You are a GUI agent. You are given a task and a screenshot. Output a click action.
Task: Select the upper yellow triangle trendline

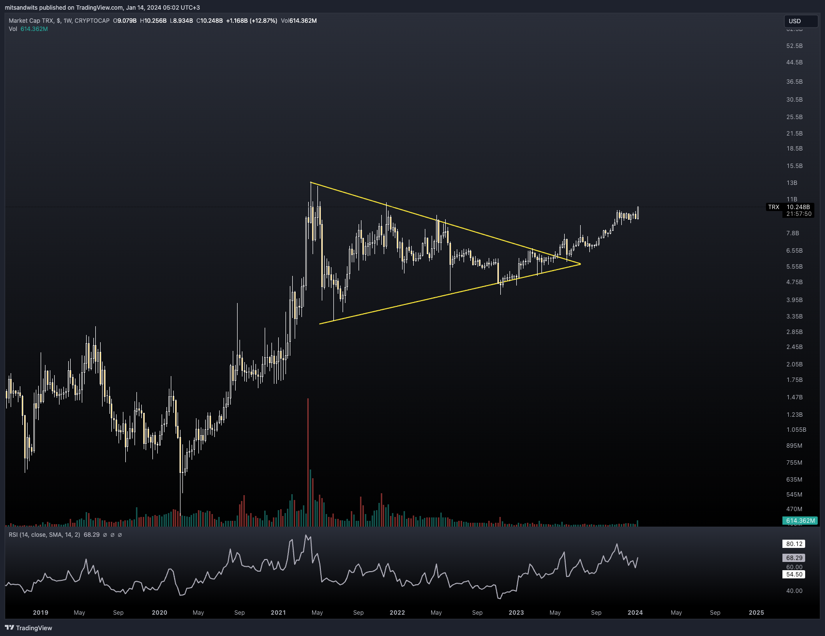pyautogui.click(x=445, y=223)
